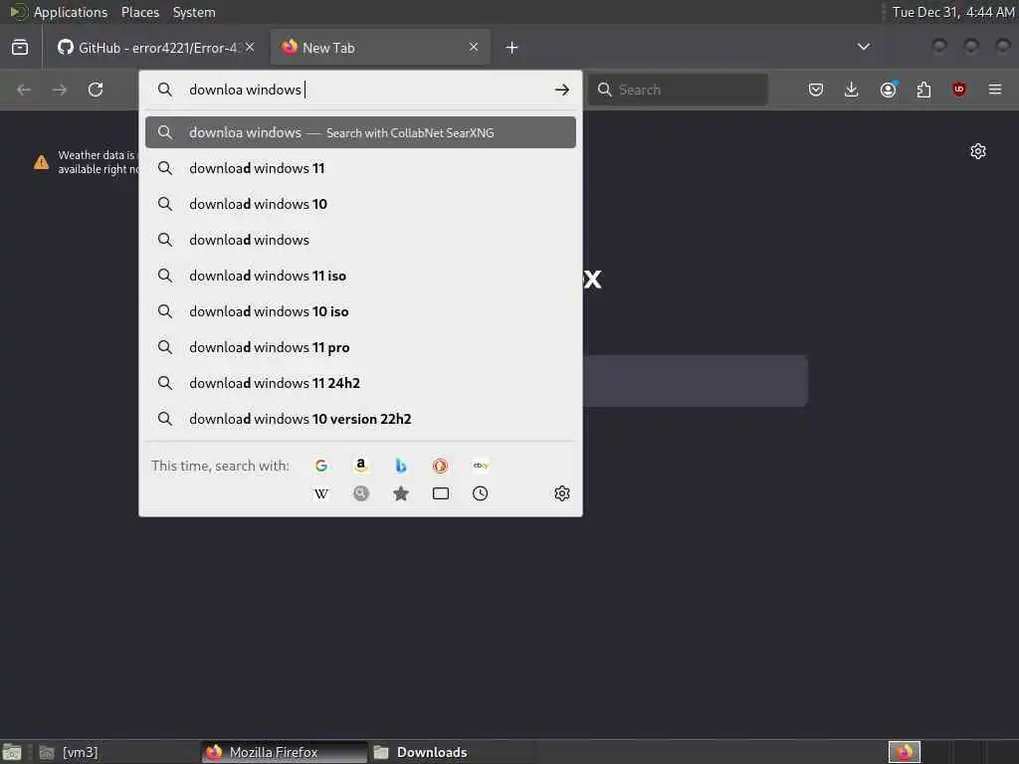Search open tabs via the rectangle icon
Image resolution: width=1019 pixels, height=764 pixels.
440,493
